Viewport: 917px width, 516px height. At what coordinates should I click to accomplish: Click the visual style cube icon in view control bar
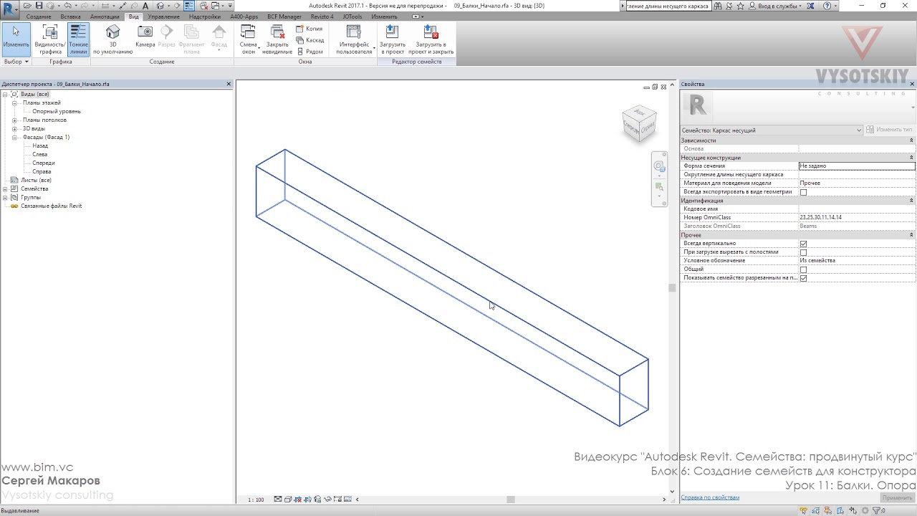[287, 500]
